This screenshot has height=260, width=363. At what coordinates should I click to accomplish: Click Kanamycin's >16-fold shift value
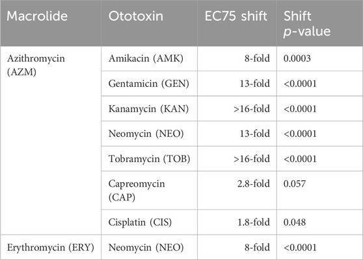tap(252, 109)
